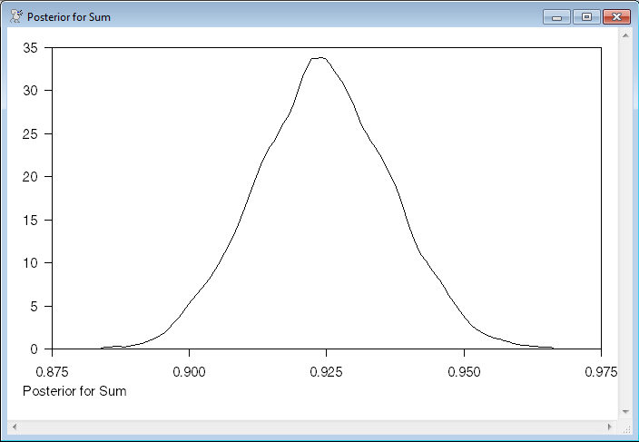Minimize the Posterior for Sum window
The width and height of the screenshot is (639, 442).
tap(555, 16)
